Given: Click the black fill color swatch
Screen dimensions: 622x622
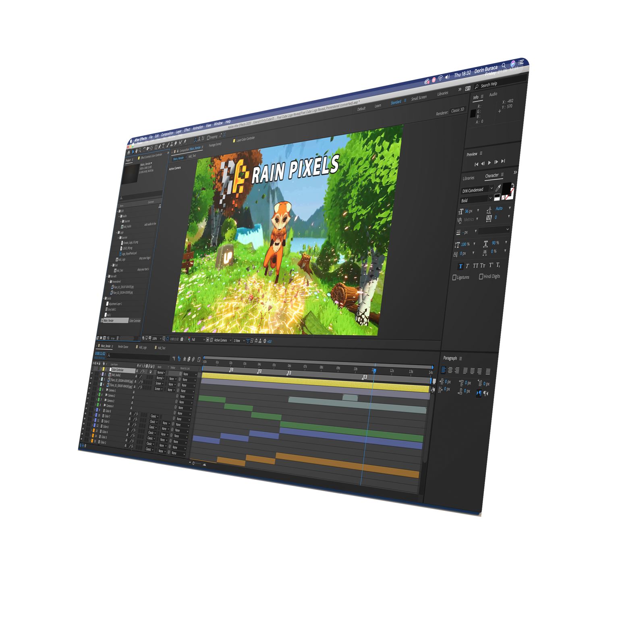Looking at the screenshot, I should (x=506, y=188).
